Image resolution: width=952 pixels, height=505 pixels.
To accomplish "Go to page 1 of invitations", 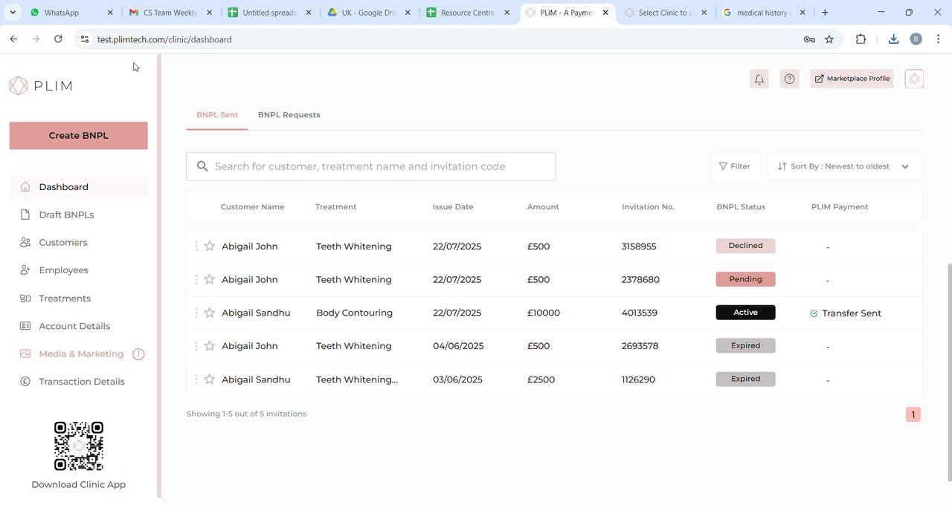I will pos(913,414).
